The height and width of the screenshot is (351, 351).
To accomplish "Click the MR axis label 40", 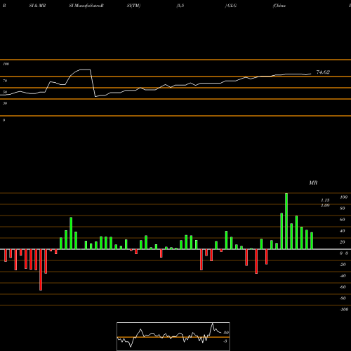I will point(343,231).
